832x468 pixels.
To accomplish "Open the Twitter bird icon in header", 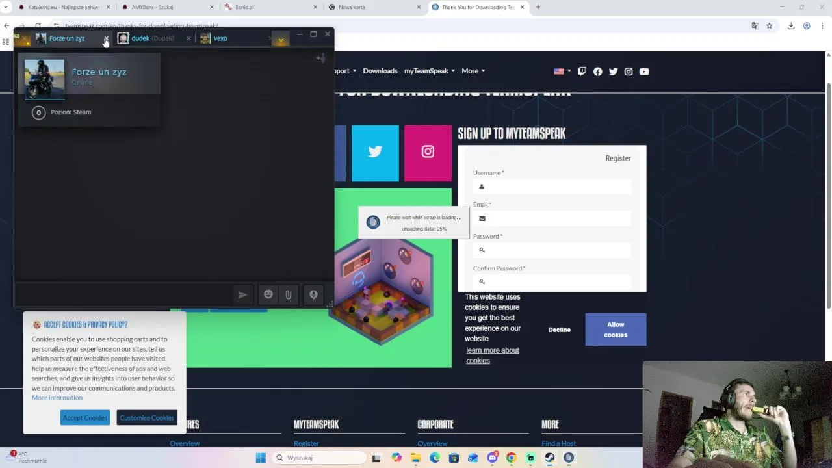I will pos(613,71).
